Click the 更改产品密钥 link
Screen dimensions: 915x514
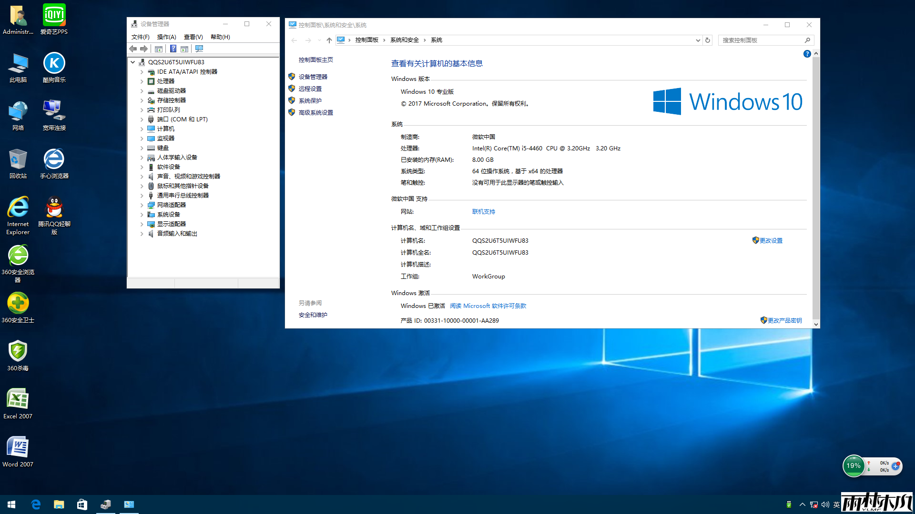point(784,320)
